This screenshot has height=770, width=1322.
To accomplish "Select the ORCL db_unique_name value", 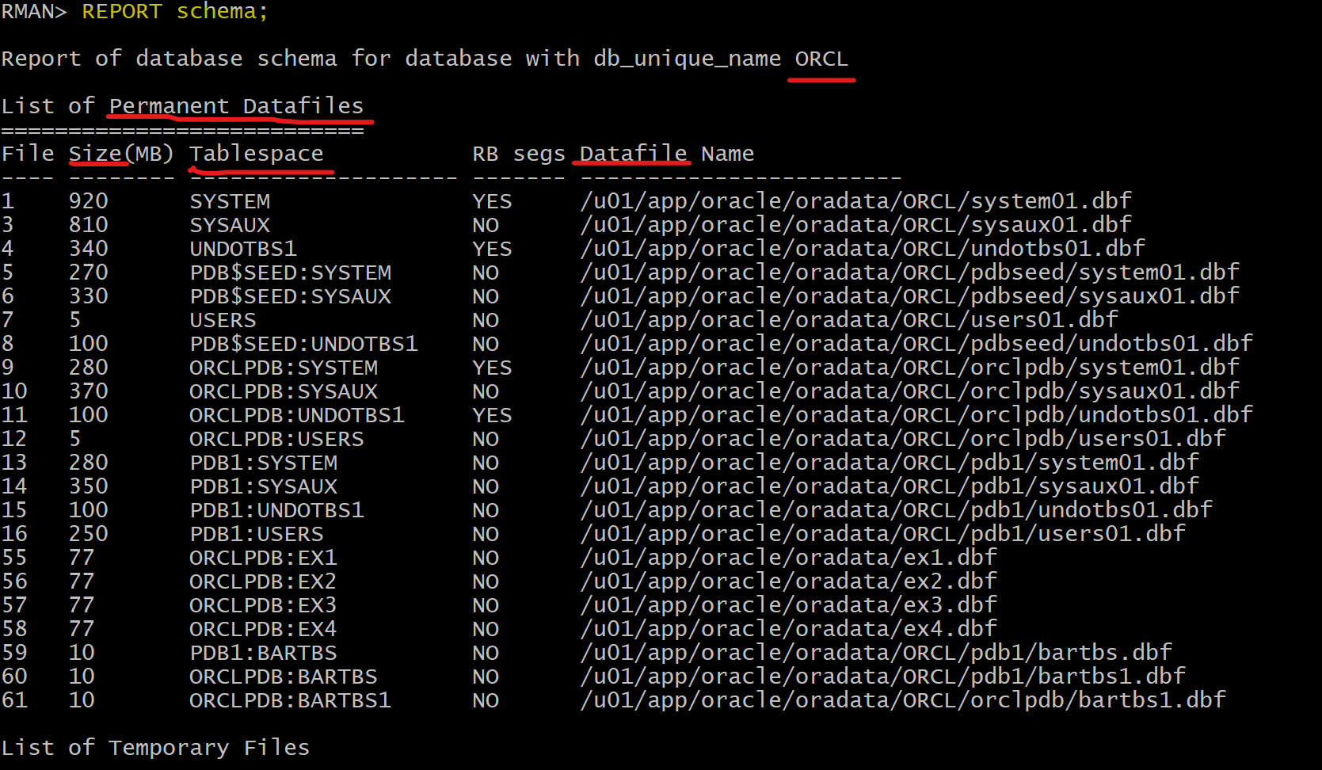I will point(821,59).
